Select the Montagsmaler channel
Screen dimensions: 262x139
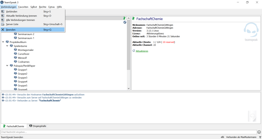tap(26, 50)
